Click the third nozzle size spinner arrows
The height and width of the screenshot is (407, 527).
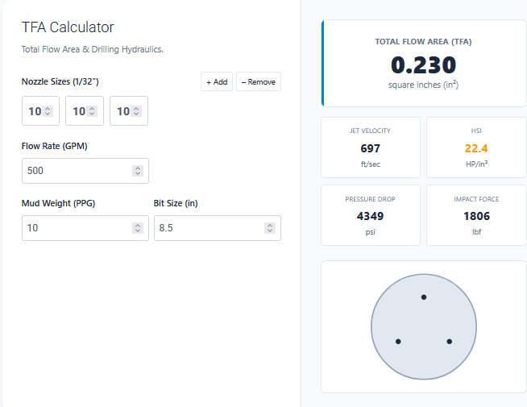click(x=136, y=111)
